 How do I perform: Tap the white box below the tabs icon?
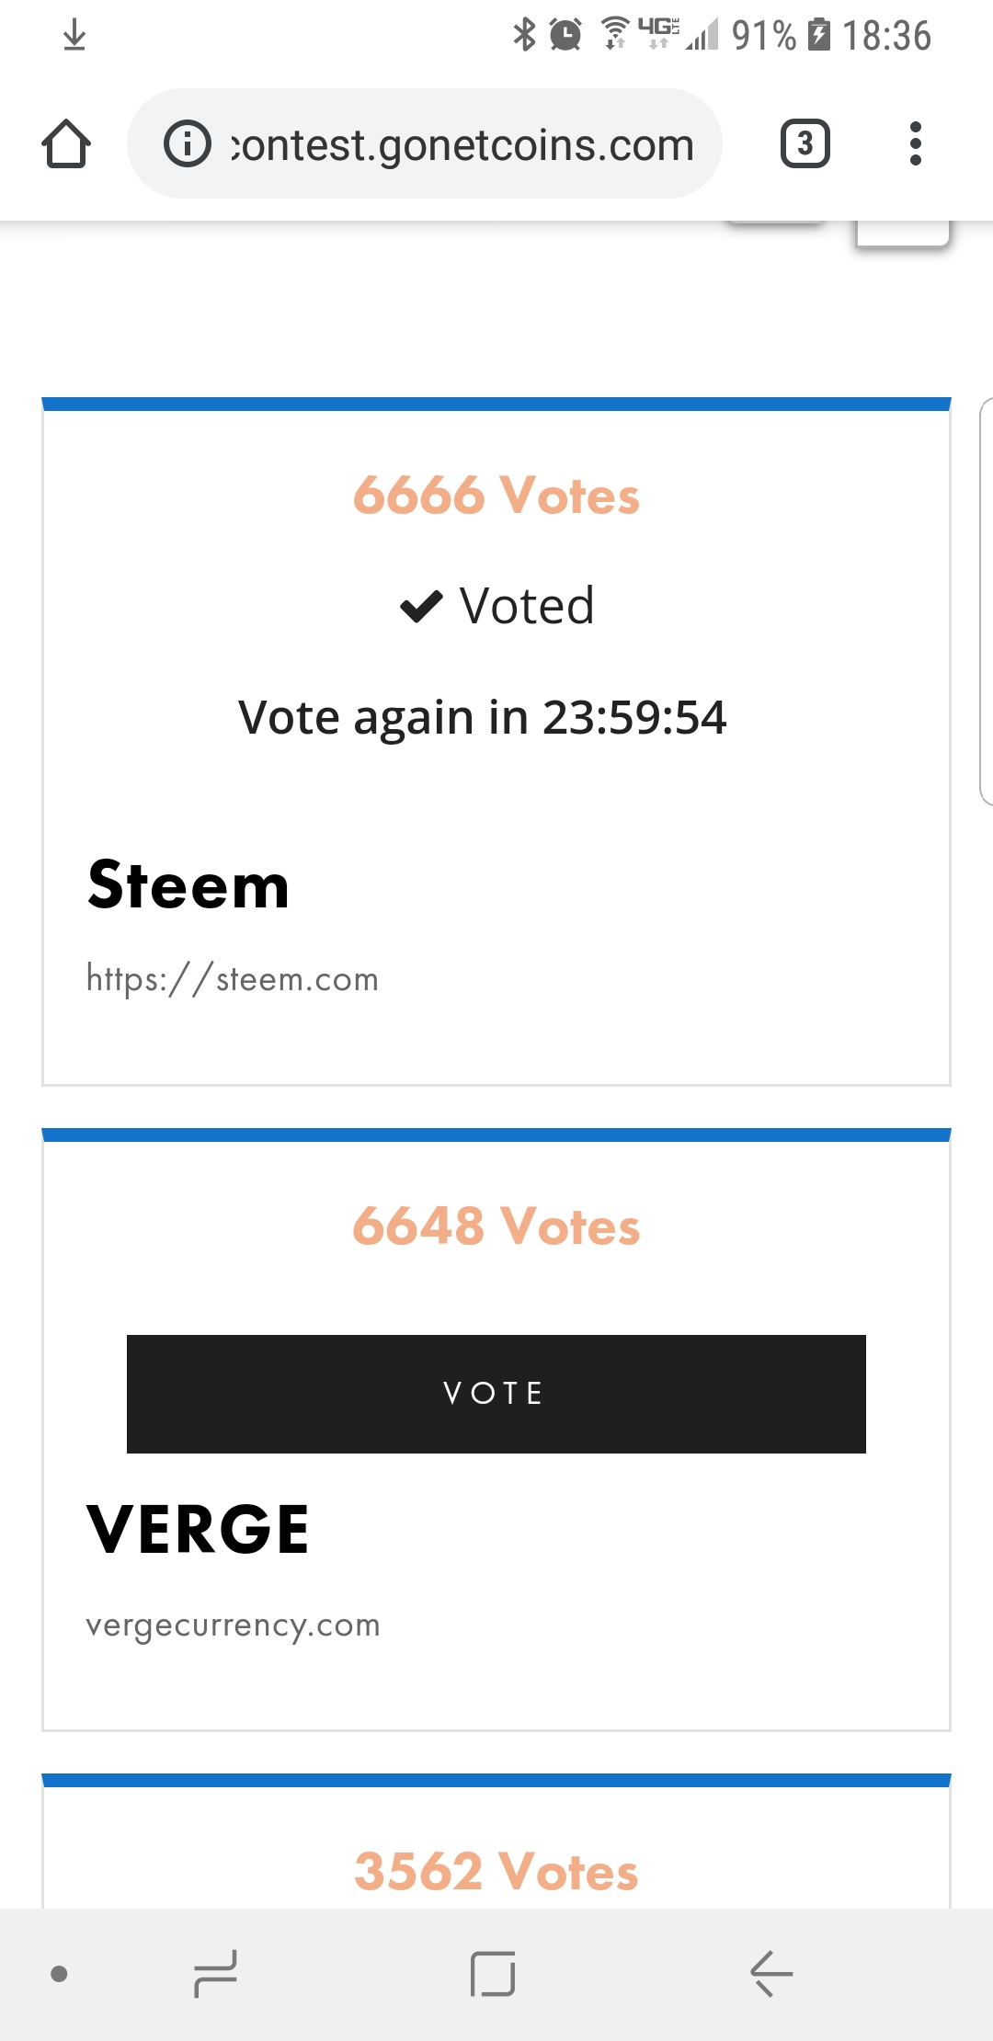pyautogui.click(x=902, y=233)
